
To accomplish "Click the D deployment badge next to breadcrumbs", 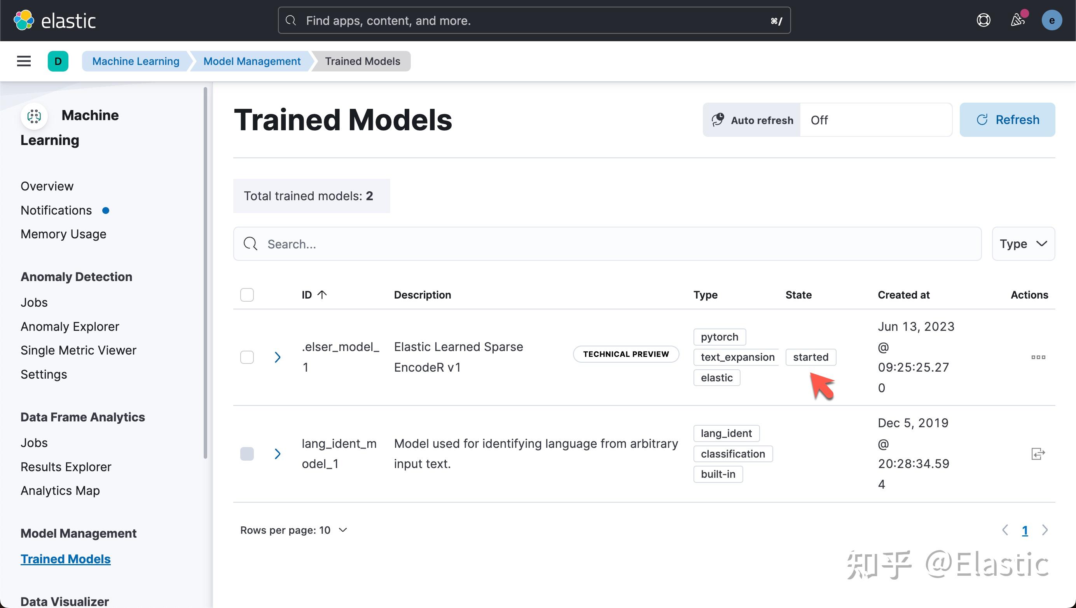I will [58, 61].
